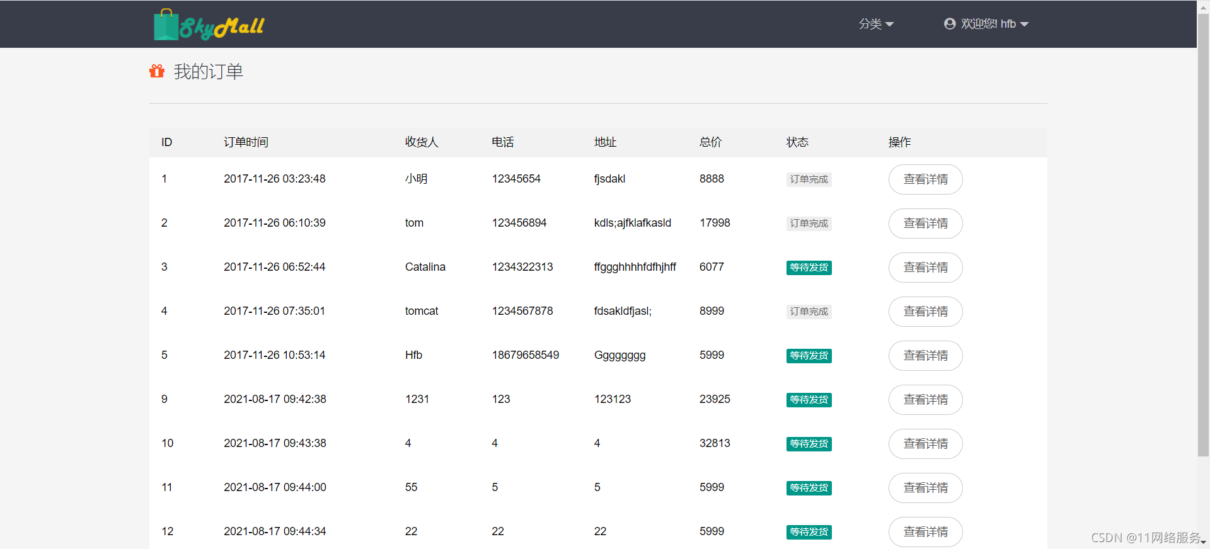Click phone number 18679658549
Viewport: 1210px width, 549px height.
coord(526,355)
